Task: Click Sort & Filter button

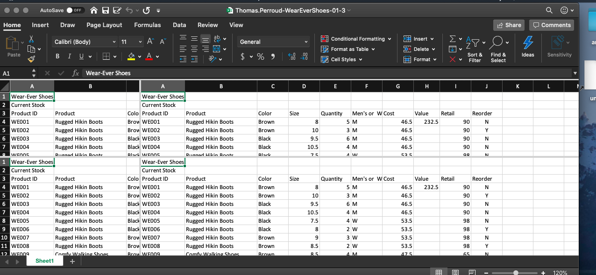Action: (475, 49)
